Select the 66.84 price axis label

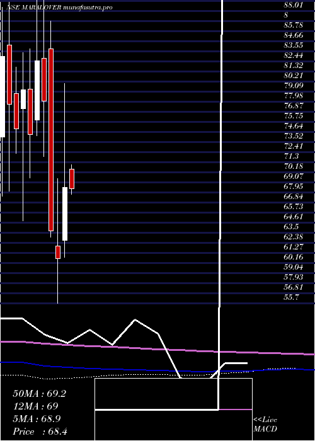click(294, 197)
